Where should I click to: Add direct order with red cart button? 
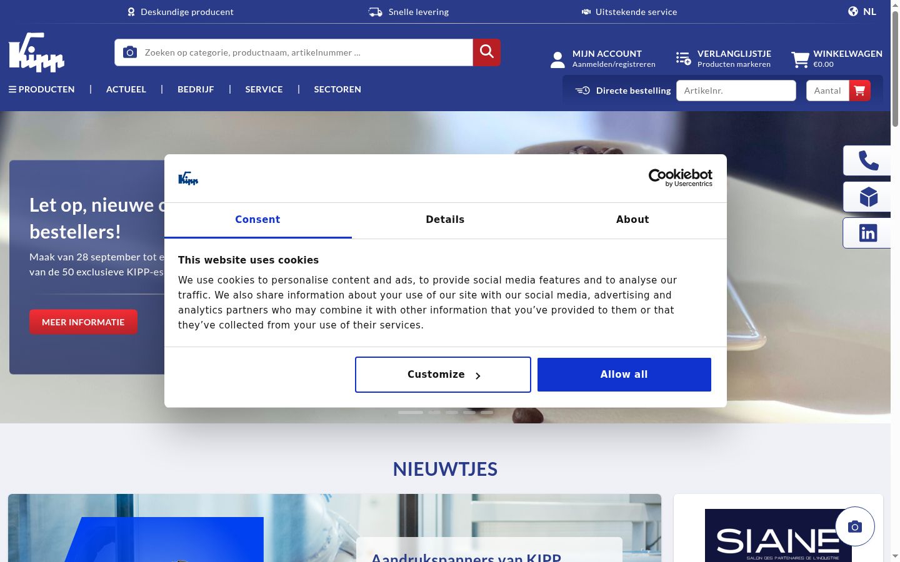click(x=860, y=91)
